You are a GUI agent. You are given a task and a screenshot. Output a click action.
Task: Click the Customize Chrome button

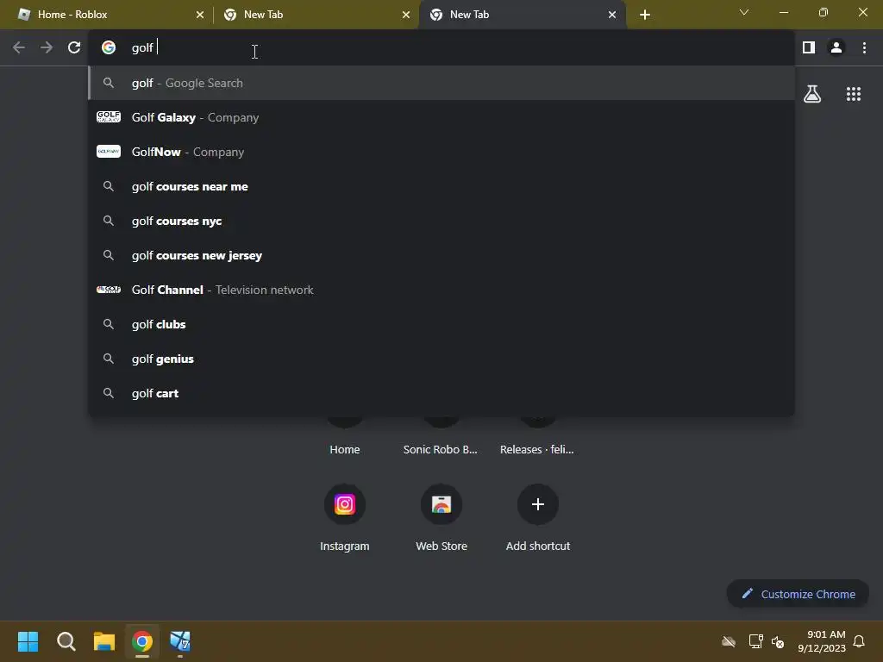[x=798, y=594]
